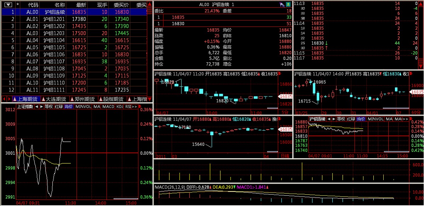Expand more indicators >> in 上证指数 chart

click(x=134, y=107)
